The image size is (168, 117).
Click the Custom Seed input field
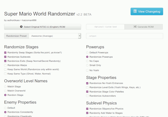[105, 27]
